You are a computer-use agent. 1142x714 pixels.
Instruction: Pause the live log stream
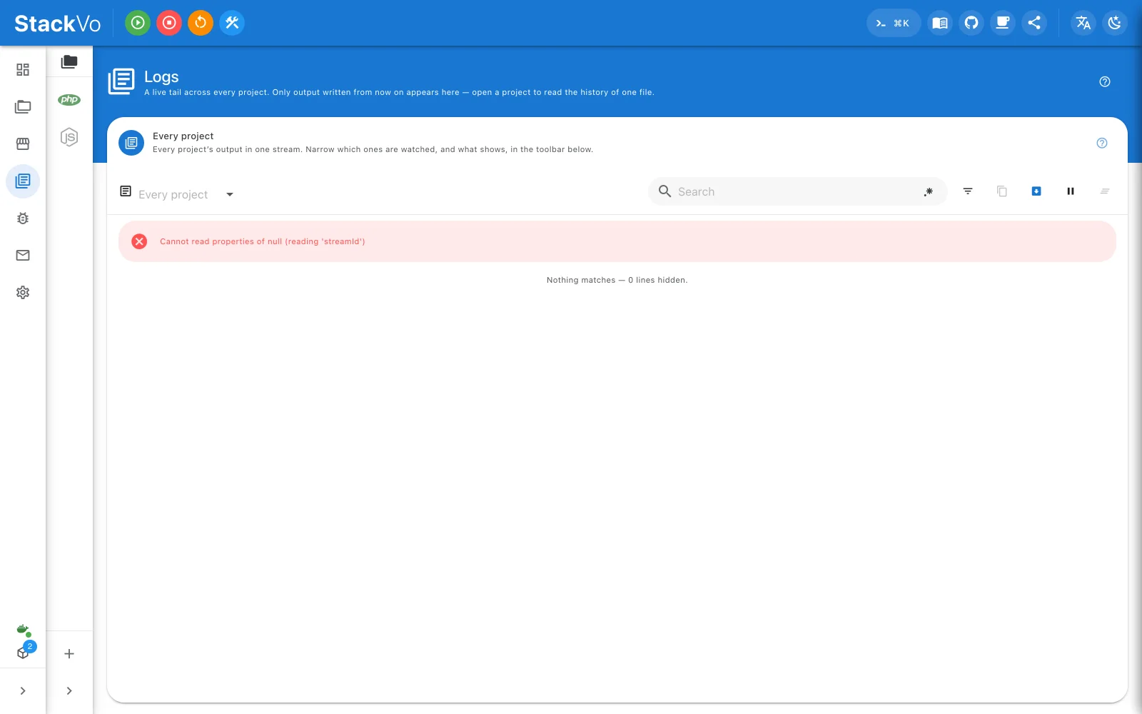point(1071,191)
